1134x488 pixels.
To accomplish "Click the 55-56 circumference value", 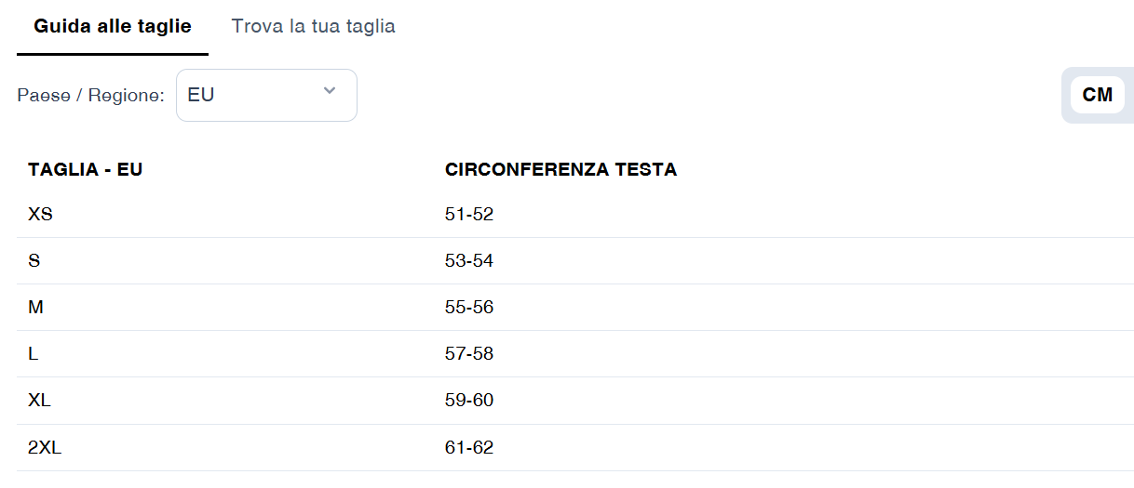I will [x=469, y=307].
